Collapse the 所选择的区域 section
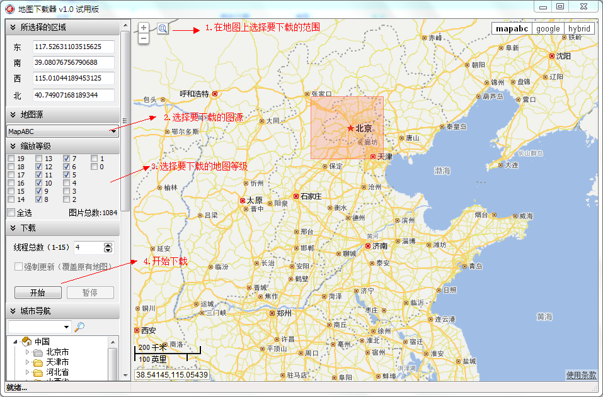The width and height of the screenshot is (603, 397). click(x=13, y=27)
